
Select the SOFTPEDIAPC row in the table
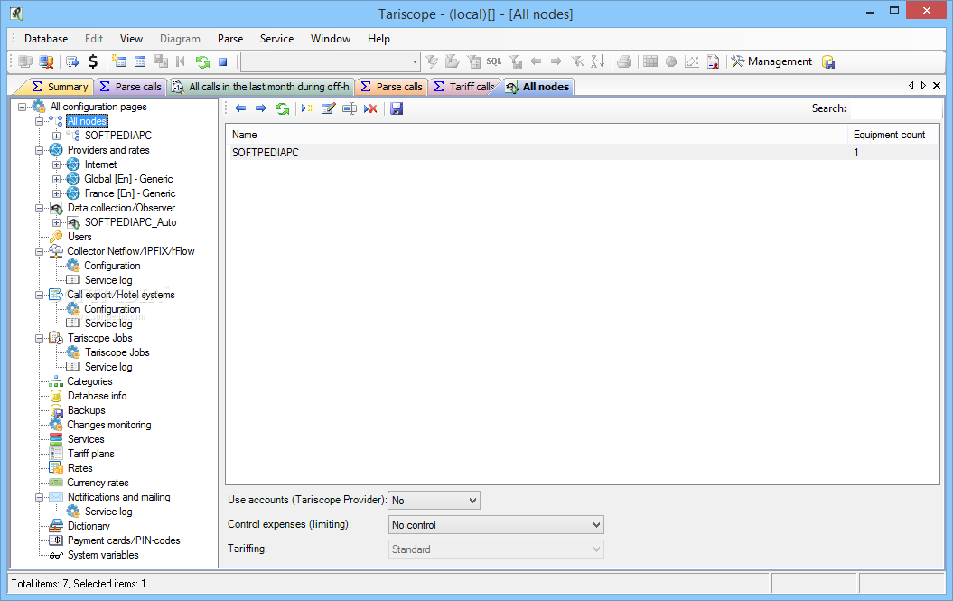583,152
